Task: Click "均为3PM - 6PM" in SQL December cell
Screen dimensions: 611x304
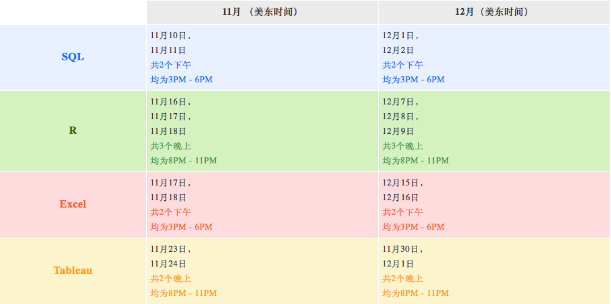Action: click(x=413, y=80)
